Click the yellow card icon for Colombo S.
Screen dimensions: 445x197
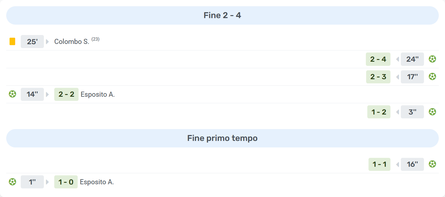pyautogui.click(x=12, y=42)
